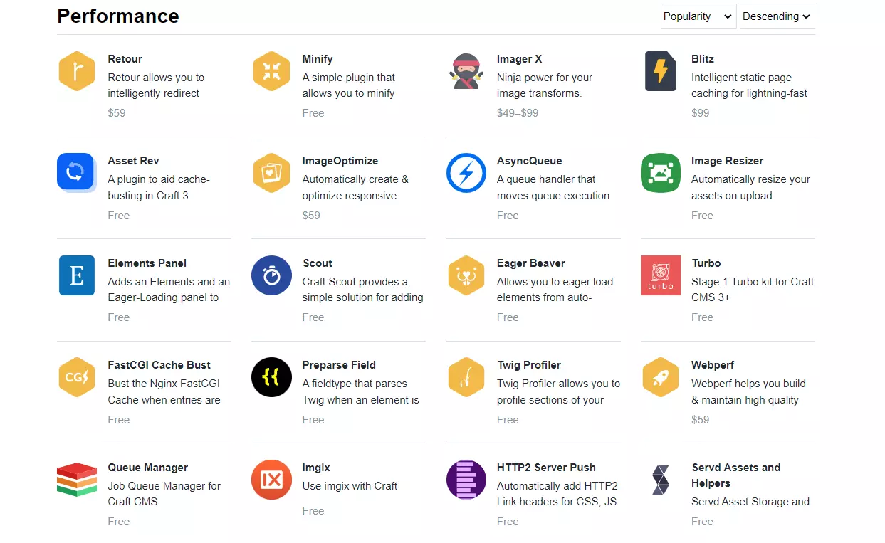Open the Eager Beaver plugin link
Screen dimensions: 885x543
531,263
